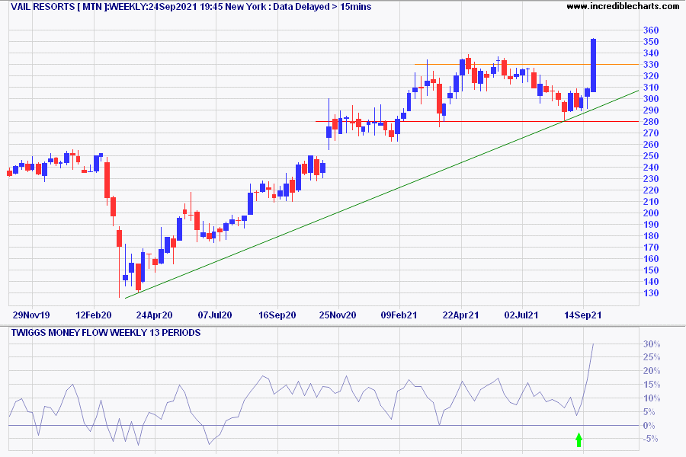The image size is (686, 457).
Task: Click the 220 price axis label
Action: (x=651, y=190)
